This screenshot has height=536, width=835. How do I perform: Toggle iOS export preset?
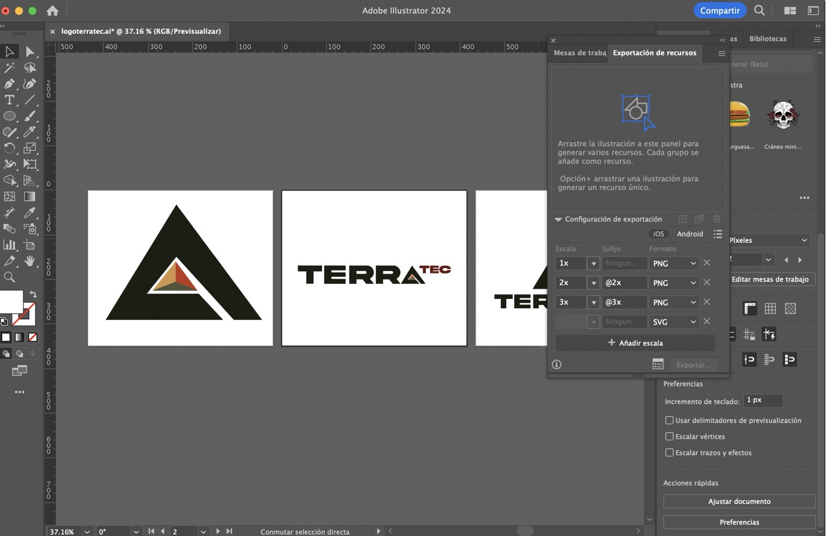tap(659, 234)
